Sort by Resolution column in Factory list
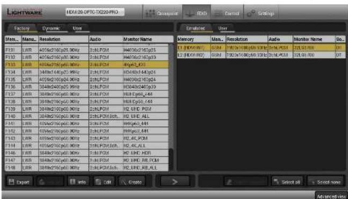Image resolution: width=348 pixels, height=199 pixels. point(63,39)
